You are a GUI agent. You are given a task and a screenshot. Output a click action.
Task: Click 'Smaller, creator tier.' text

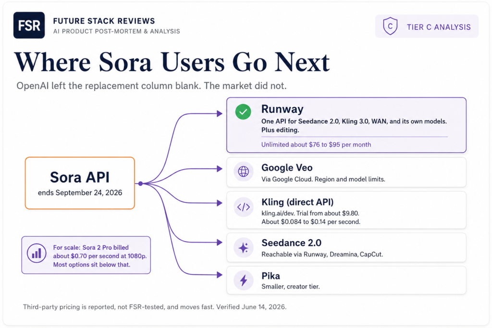tap(291, 287)
